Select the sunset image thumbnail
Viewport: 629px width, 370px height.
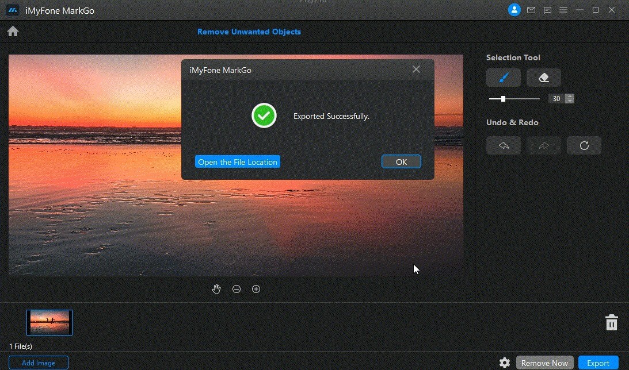pos(49,322)
